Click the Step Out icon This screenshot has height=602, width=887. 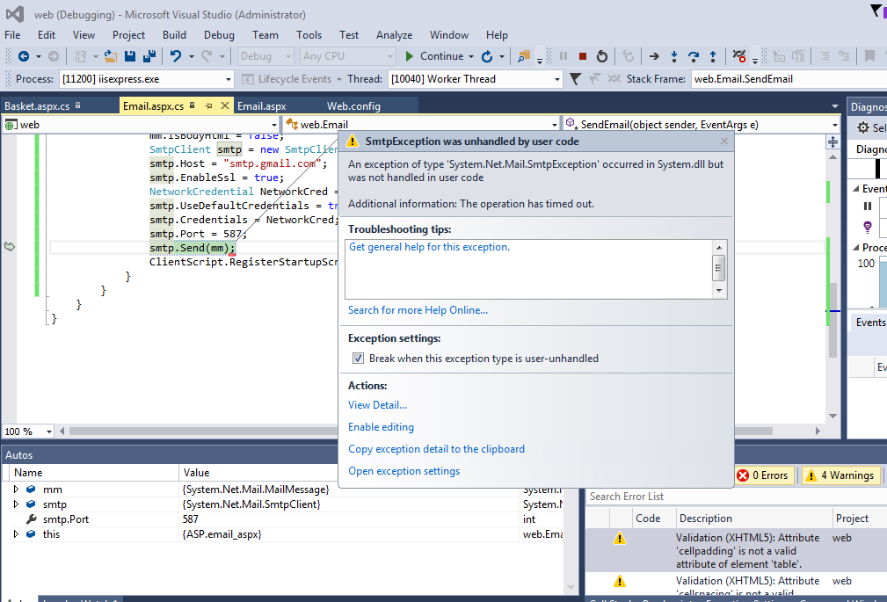click(713, 56)
